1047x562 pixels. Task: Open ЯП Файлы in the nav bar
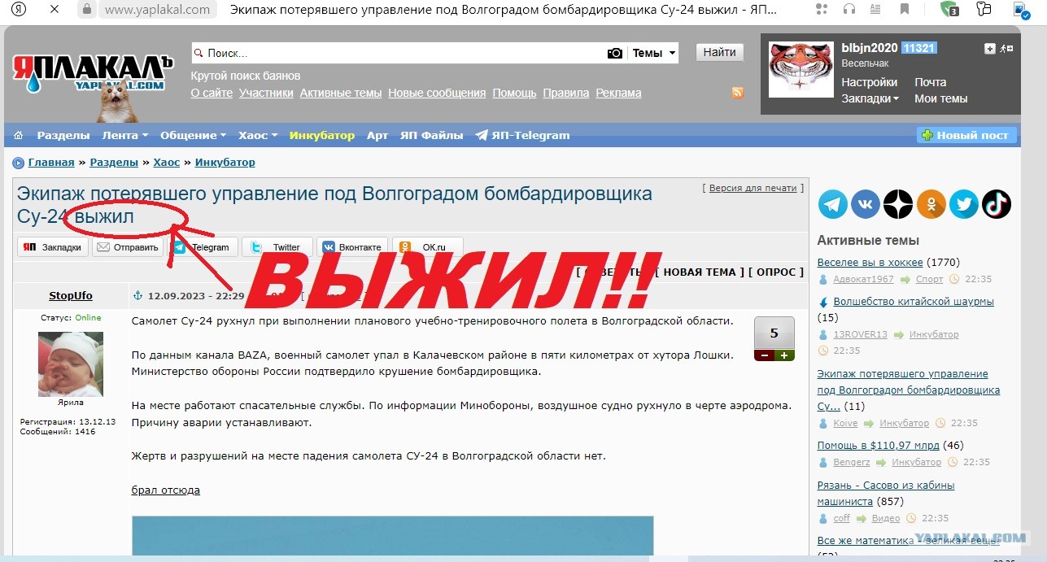[x=432, y=135]
